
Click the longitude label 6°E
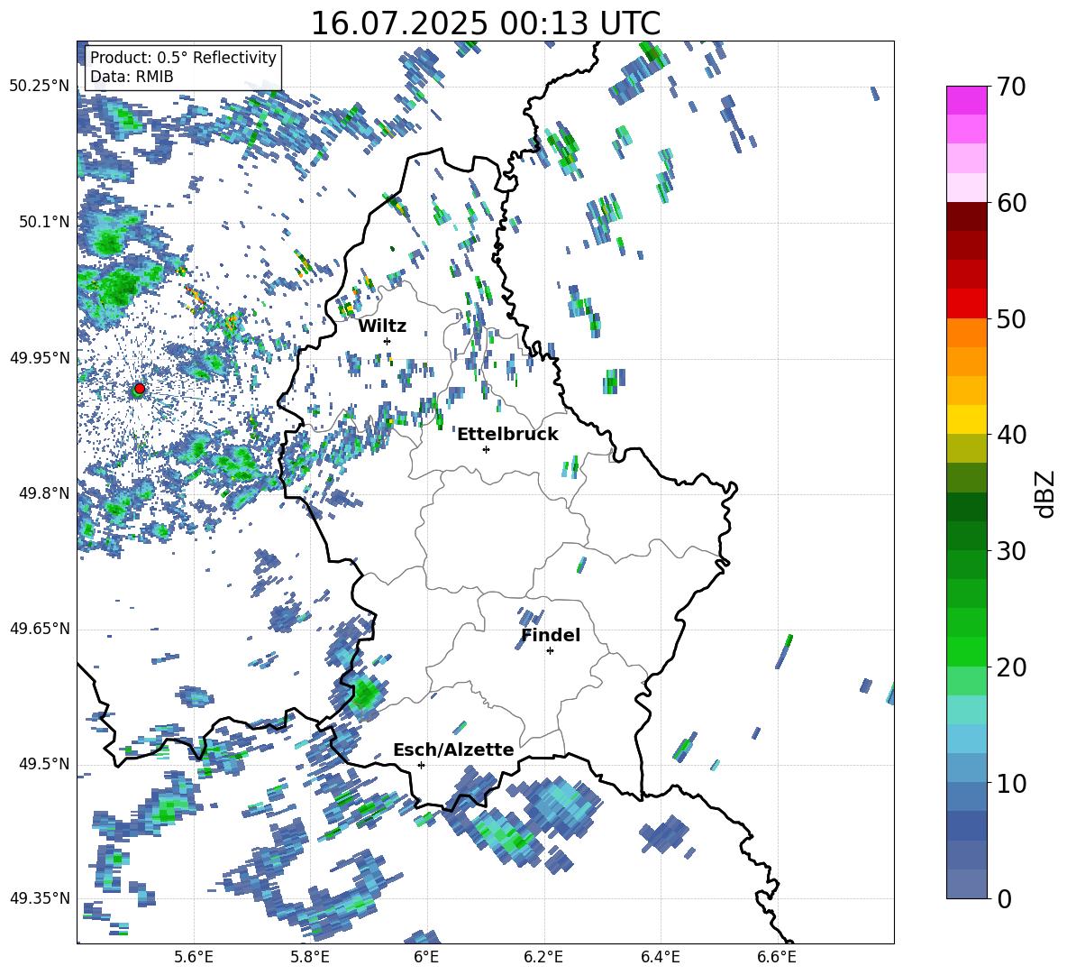pyautogui.click(x=426, y=958)
